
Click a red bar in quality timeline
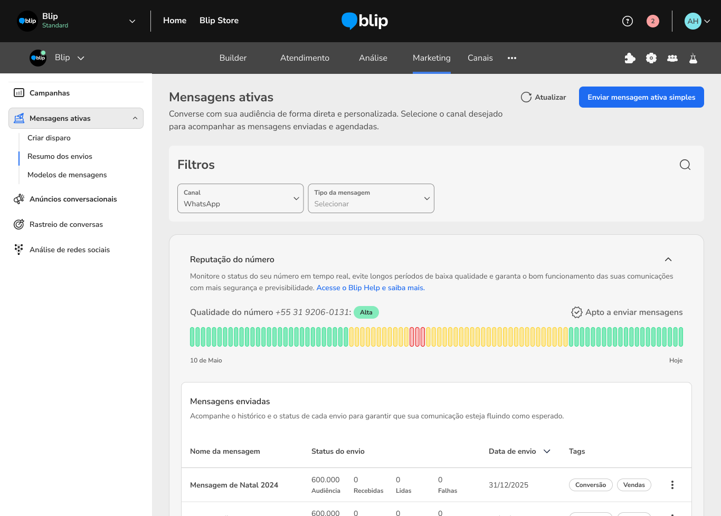(417, 337)
